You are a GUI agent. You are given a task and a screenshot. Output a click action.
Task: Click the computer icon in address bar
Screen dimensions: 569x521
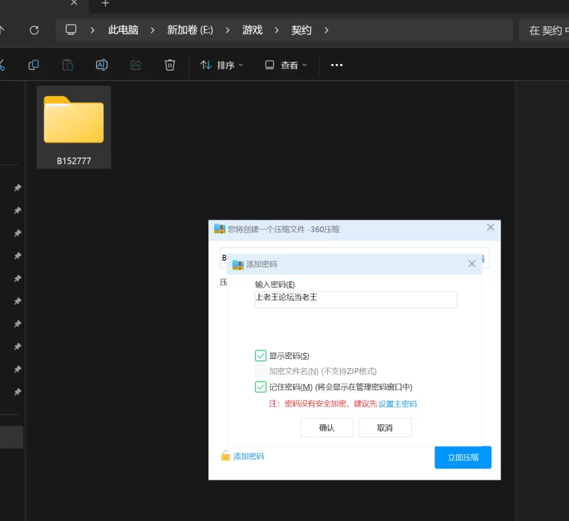click(70, 30)
